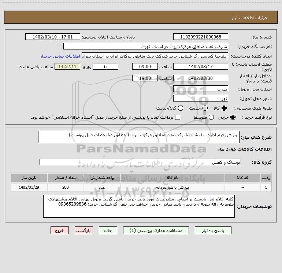
Task: Click the response deadline date 1402/03/17
Action: [x=201, y=66]
